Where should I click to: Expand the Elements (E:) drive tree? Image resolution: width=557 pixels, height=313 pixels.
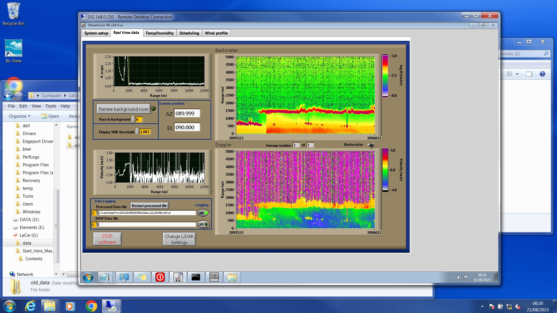click(x=32, y=228)
